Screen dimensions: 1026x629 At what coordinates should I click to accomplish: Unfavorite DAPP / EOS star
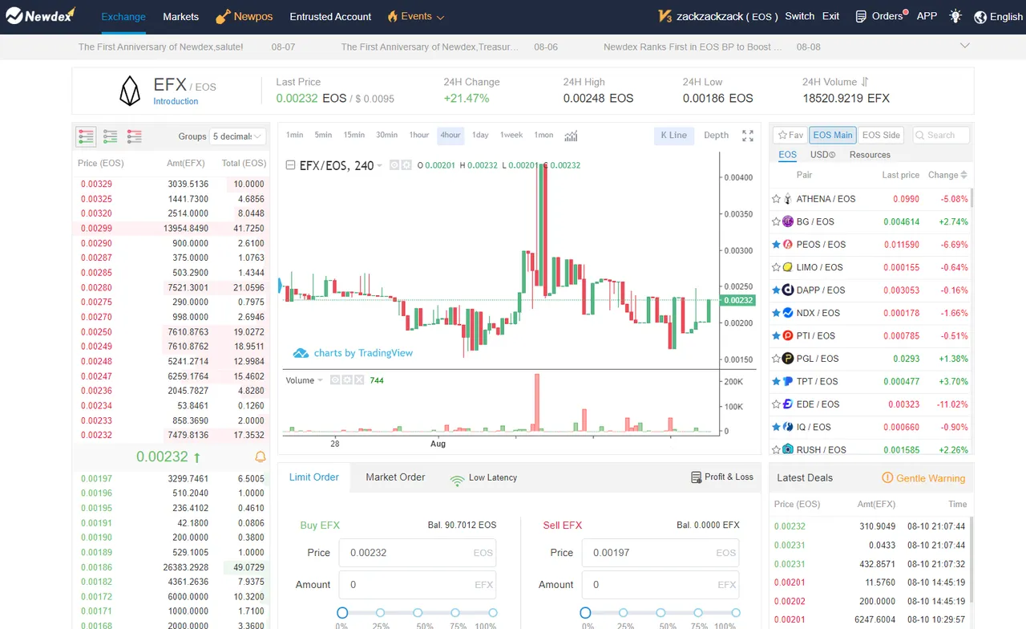776,290
